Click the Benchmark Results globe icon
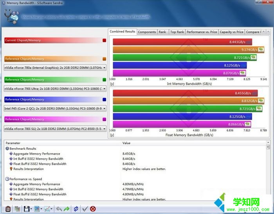The height and width of the screenshot is (214, 274). [x=7, y=149]
